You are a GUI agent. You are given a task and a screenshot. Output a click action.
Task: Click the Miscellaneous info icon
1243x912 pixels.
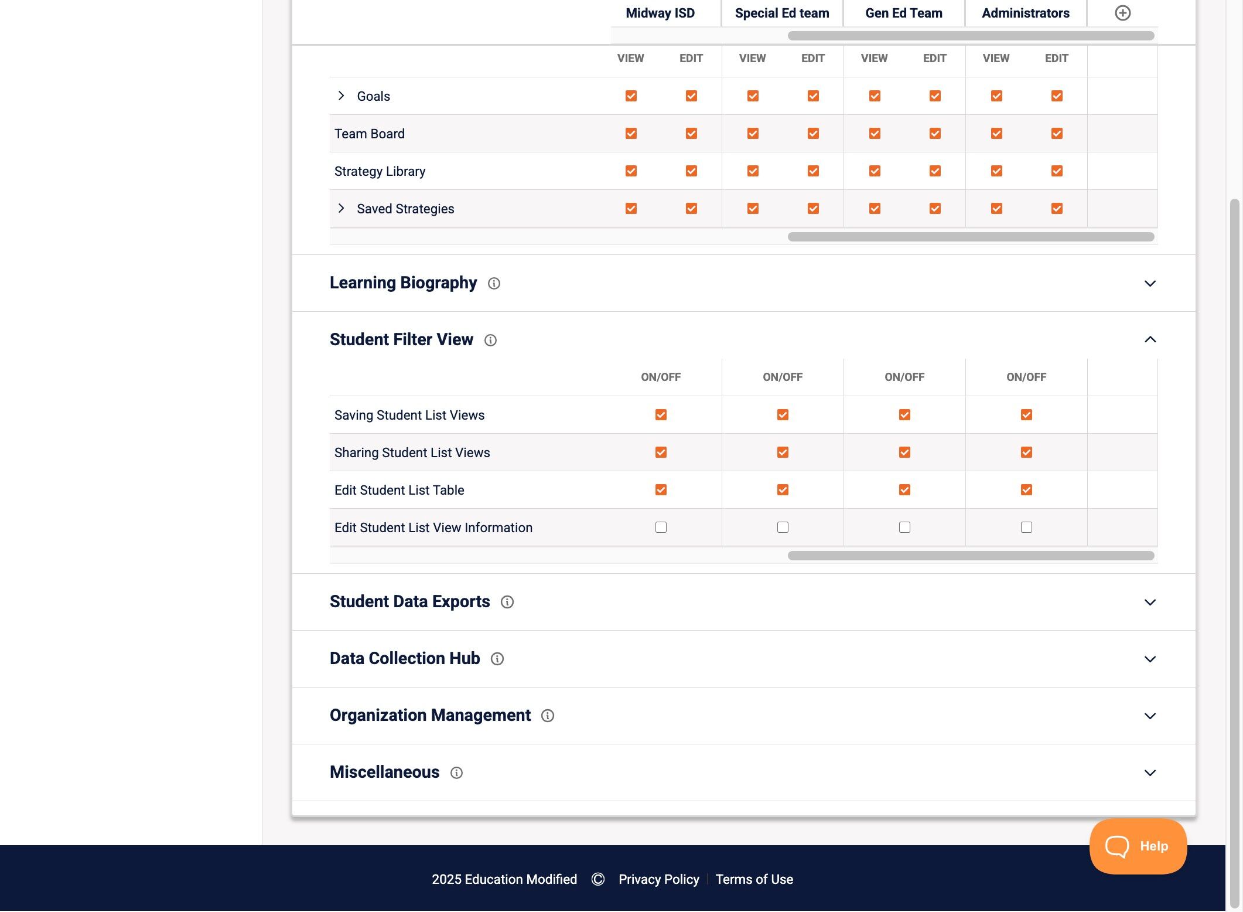[456, 773]
